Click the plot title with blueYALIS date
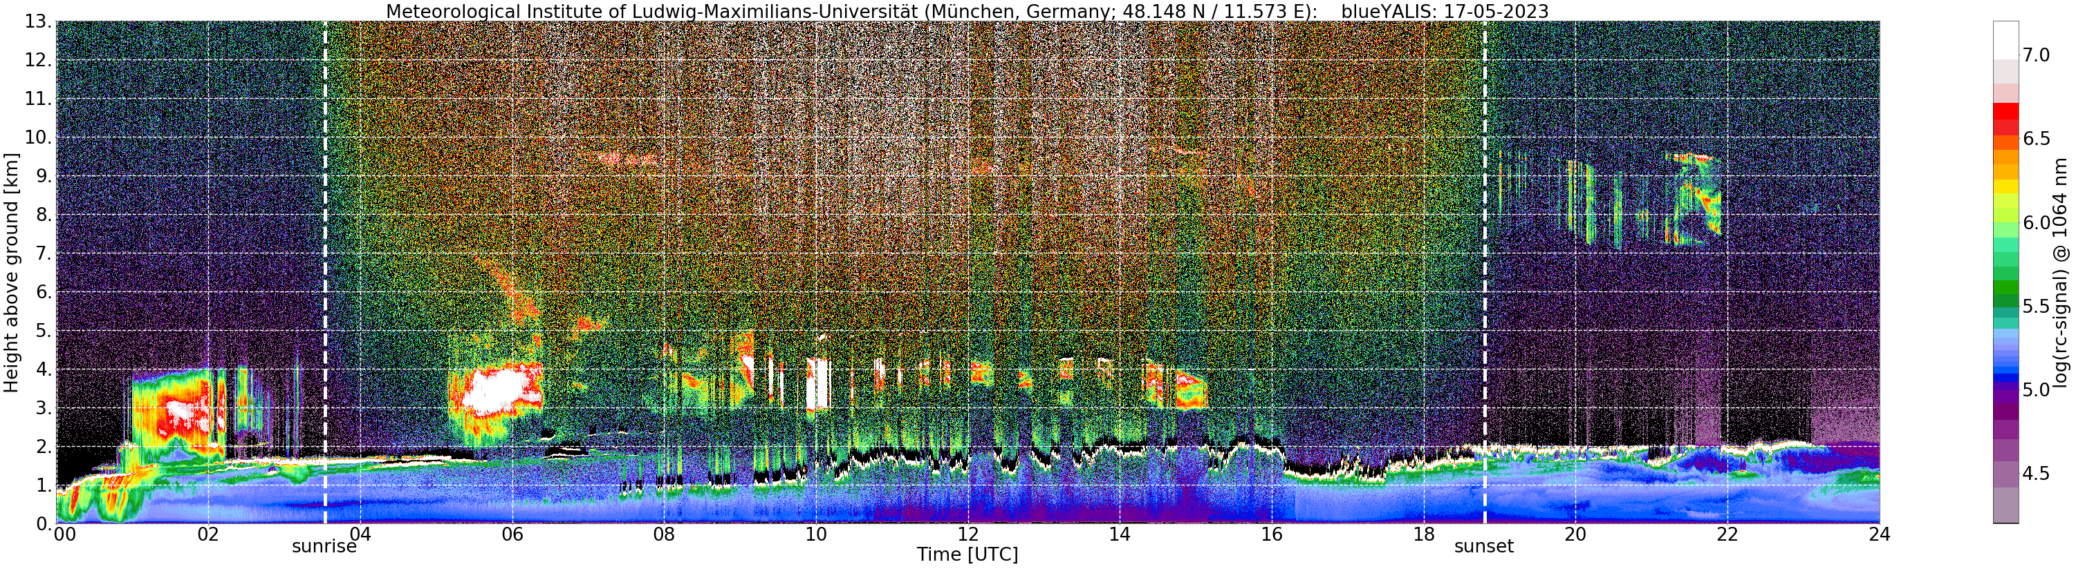The image size is (2085, 569). tap(967, 11)
